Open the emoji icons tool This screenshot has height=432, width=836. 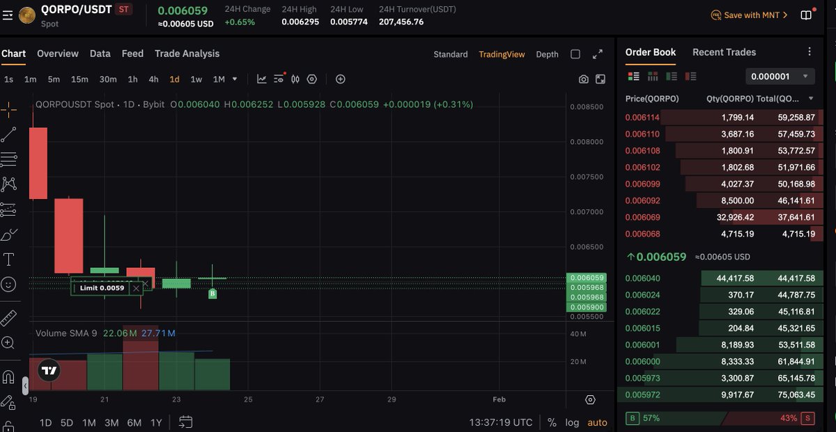tap(8, 285)
